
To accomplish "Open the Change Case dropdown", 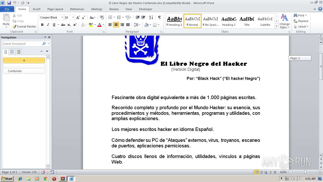I will pos(93,17).
